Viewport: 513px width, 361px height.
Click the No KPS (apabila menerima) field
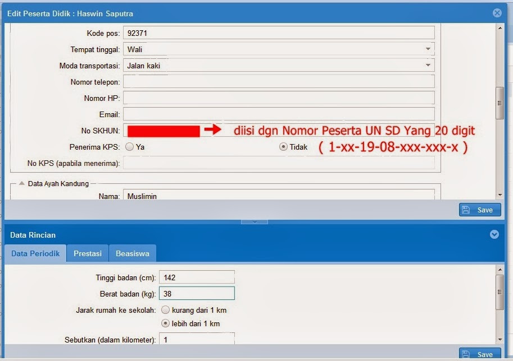pyautogui.click(x=279, y=163)
